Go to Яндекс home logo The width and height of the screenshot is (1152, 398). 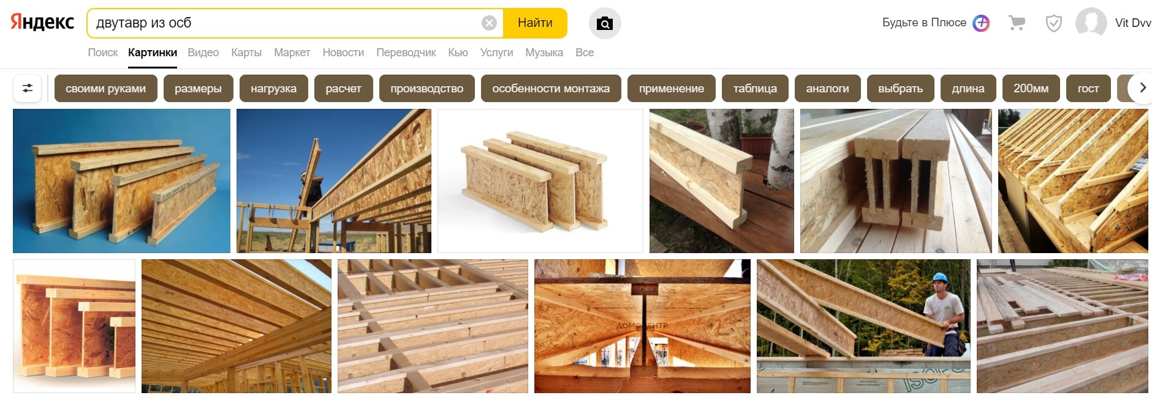[42, 23]
